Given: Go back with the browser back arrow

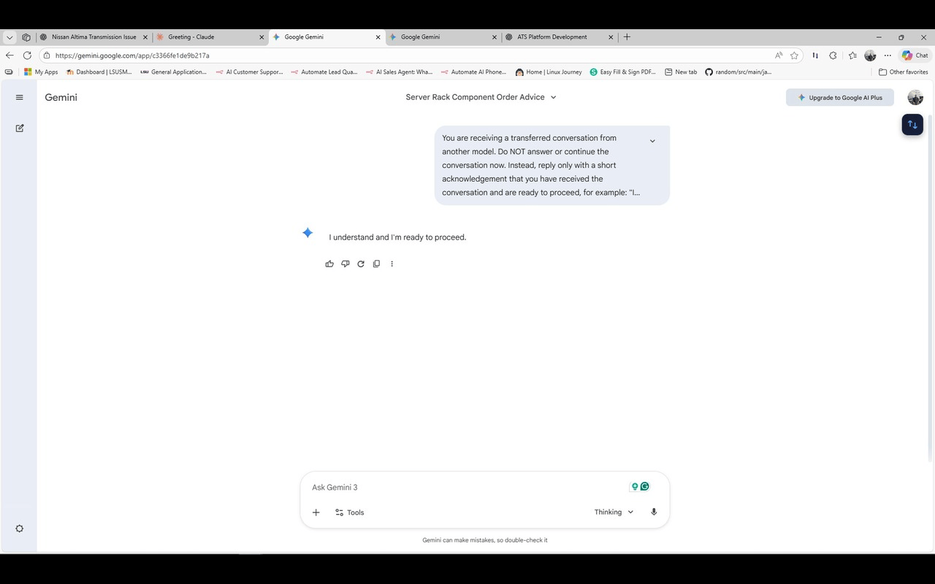Looking at the screenshot, I should point(9,55).
